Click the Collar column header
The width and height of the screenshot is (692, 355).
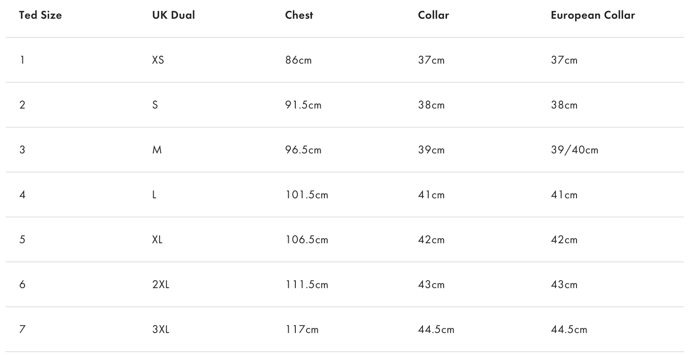click(x=433, y=15)
